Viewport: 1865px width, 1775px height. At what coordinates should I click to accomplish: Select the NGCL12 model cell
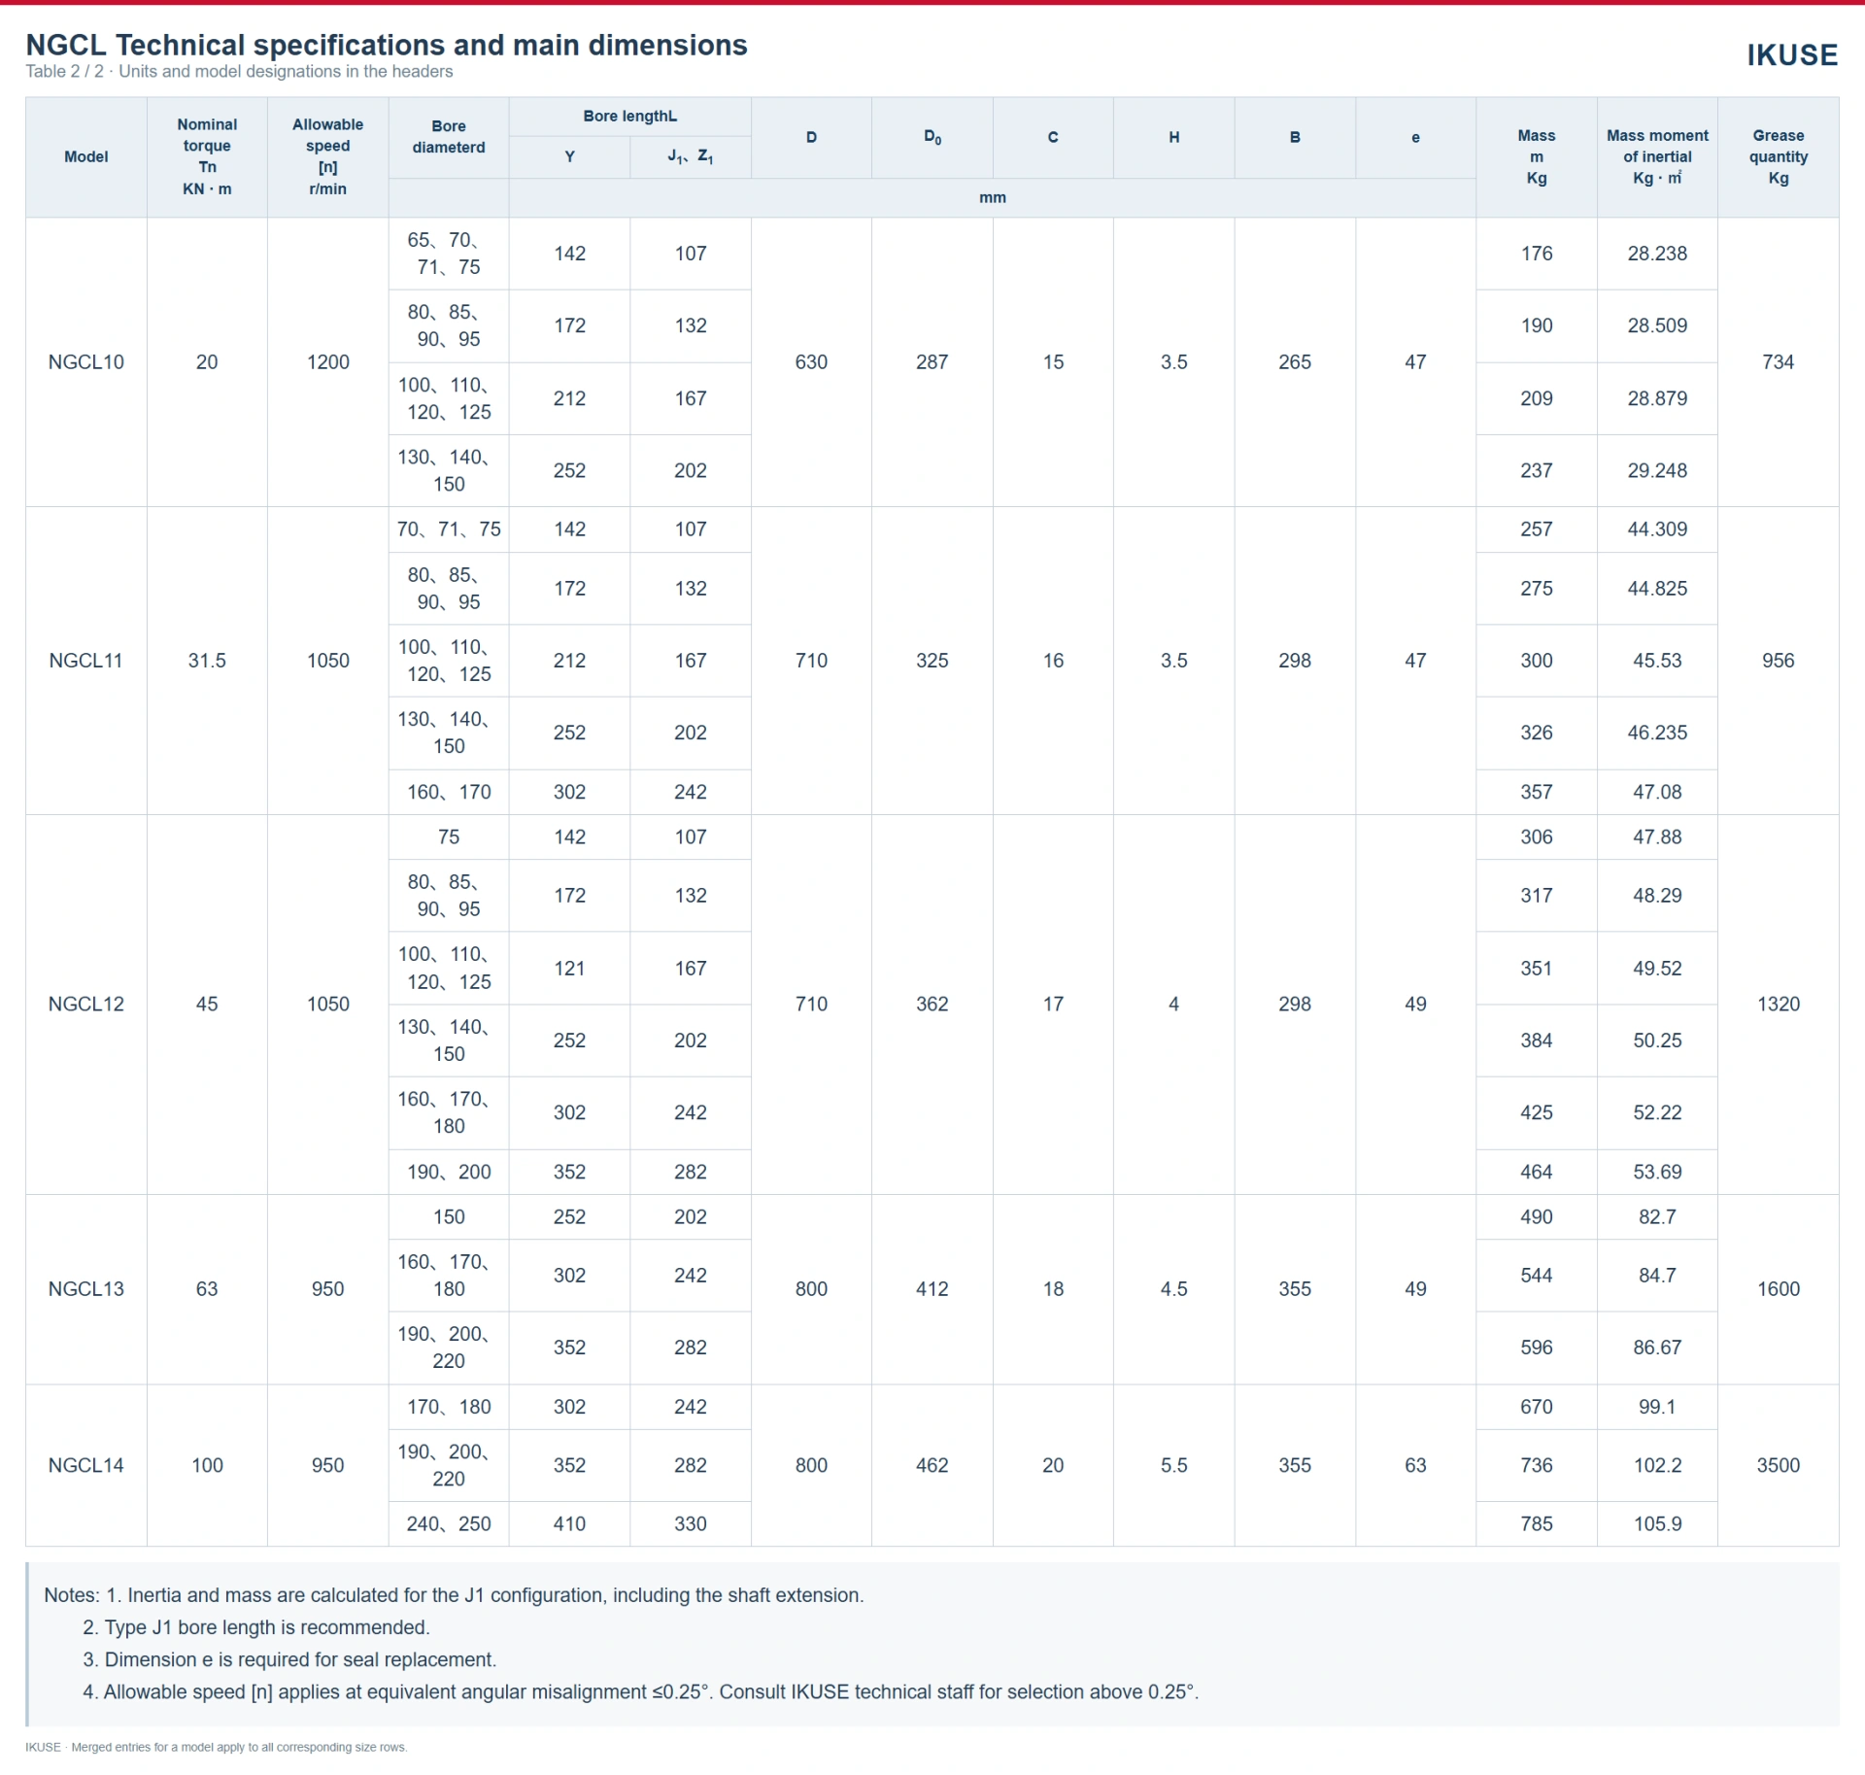point(86,1004)
